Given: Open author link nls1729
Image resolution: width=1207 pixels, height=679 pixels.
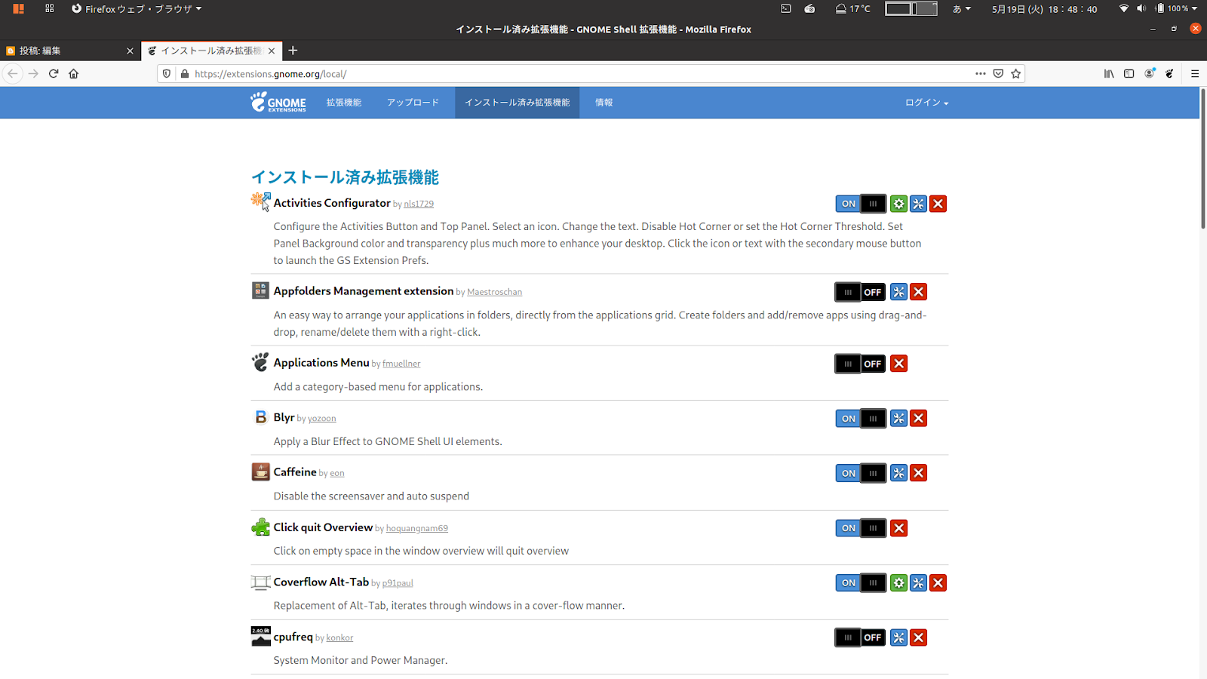Looking at the screenshot, I should (x=419, y=204).
